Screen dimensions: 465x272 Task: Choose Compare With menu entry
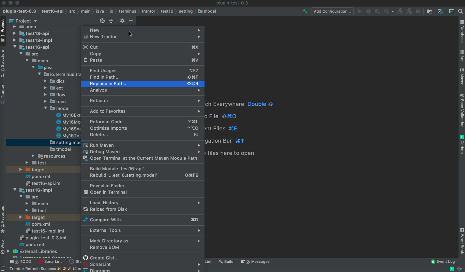[x=142, y=220]
